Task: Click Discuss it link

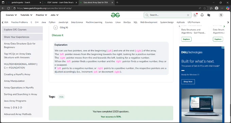Action: (57, 35)
